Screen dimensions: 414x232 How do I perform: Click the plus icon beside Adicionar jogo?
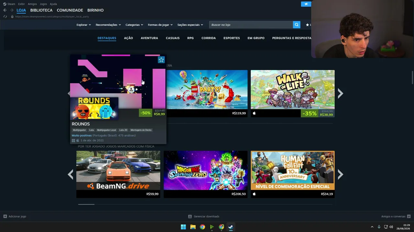point(5,217)
